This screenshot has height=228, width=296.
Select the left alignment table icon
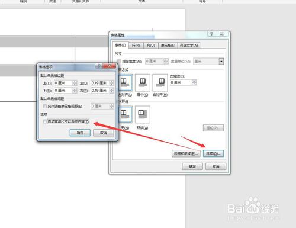[125, 83]
